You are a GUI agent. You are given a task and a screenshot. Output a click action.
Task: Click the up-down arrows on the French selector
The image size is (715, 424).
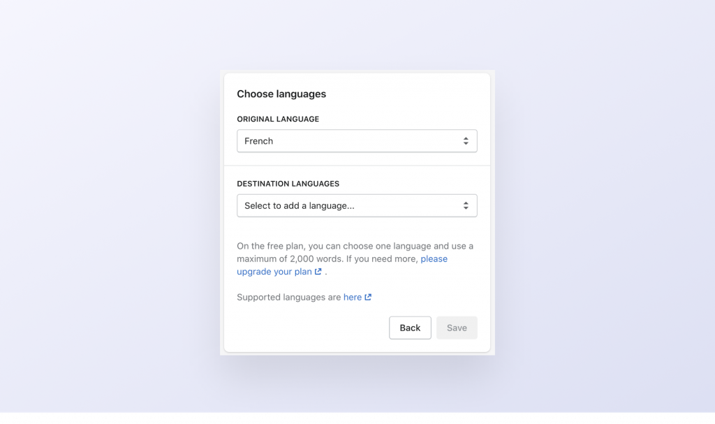pyautogui.click(x=466, y=141)
